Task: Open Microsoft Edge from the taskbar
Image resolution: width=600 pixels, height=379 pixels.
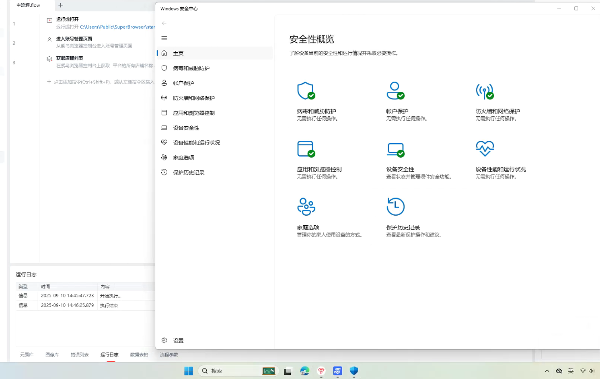Action: pos(305,371)
